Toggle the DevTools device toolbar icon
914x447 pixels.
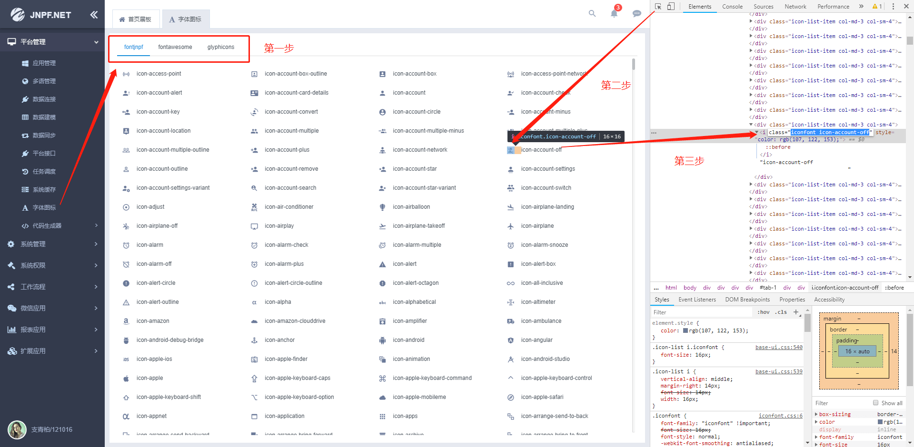click(x=671, y=6)
